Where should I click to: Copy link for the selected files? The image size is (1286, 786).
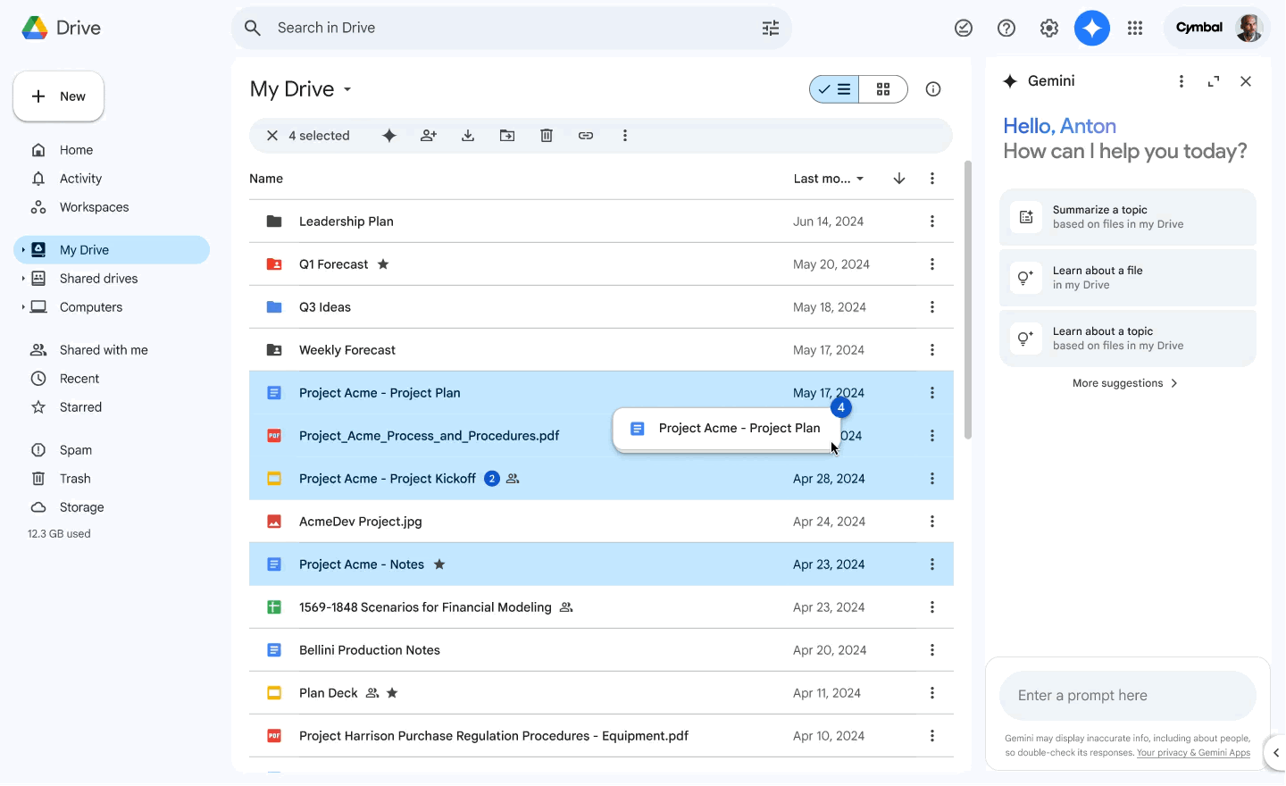(x=586, y=135)
